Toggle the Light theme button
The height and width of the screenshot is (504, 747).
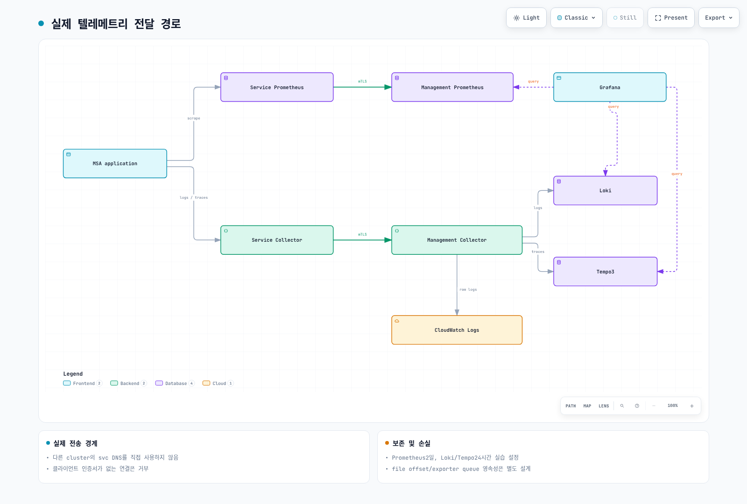pos(526,18)
